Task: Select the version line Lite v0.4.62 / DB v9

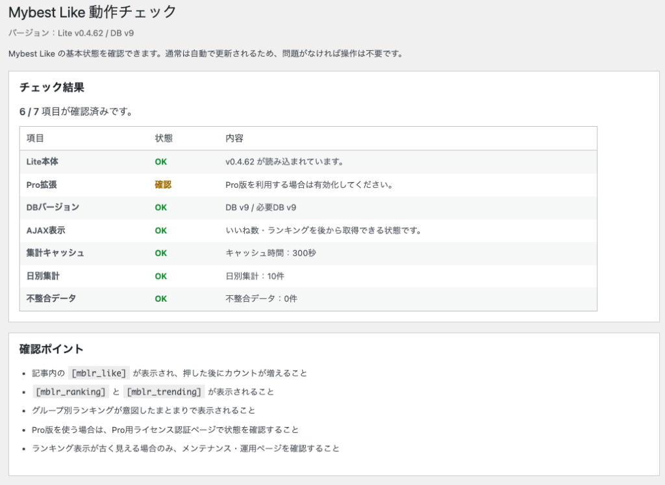Action: (x=71, y=33)
